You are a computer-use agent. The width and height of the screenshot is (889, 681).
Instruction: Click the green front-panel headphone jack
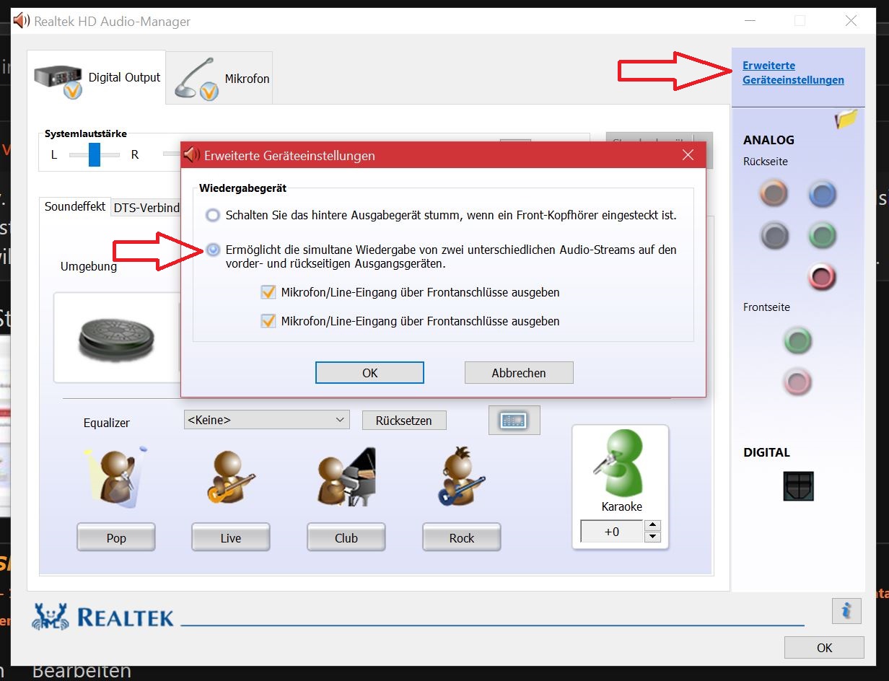click(798, 340)
